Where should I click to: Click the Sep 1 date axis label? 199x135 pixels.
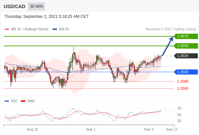tap(91, 129)
